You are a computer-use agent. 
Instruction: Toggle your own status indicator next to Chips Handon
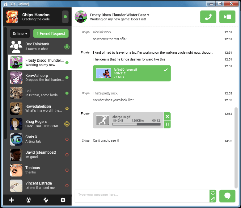point(65,17)
